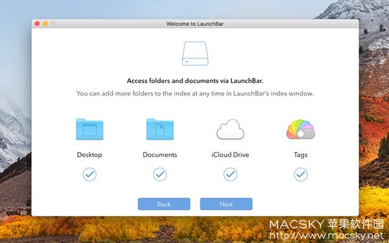Viewport: 389px width, 243px height.
Task: Click the "Desktop" label
Action: coord(89,155)
